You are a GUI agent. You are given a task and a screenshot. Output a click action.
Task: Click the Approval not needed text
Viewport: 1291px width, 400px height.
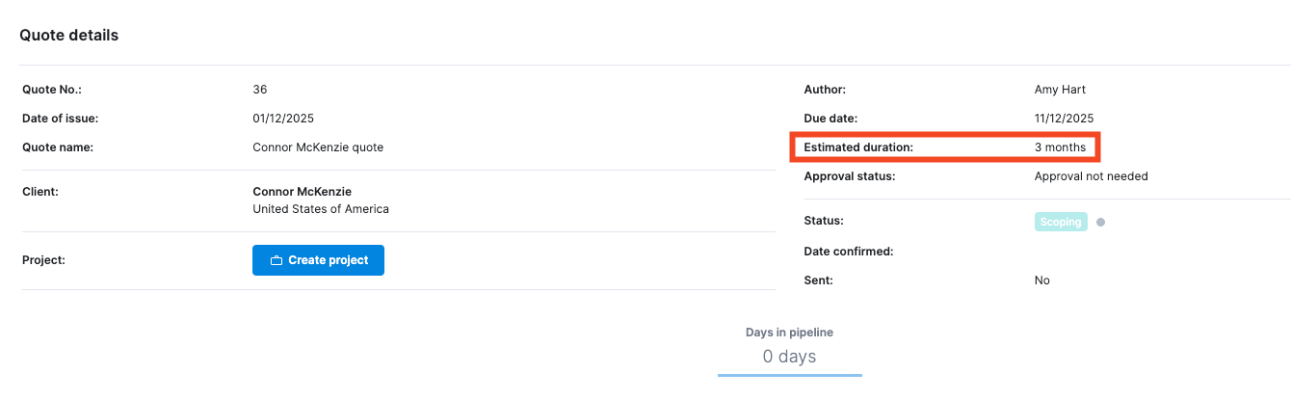point(1092,176)
